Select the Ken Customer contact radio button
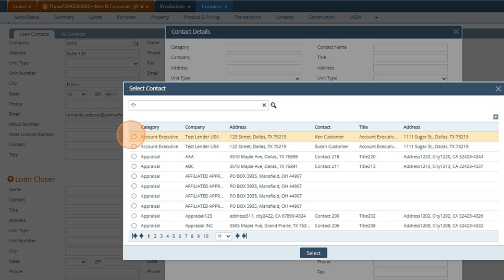504x280 pixels. (134, 137)
